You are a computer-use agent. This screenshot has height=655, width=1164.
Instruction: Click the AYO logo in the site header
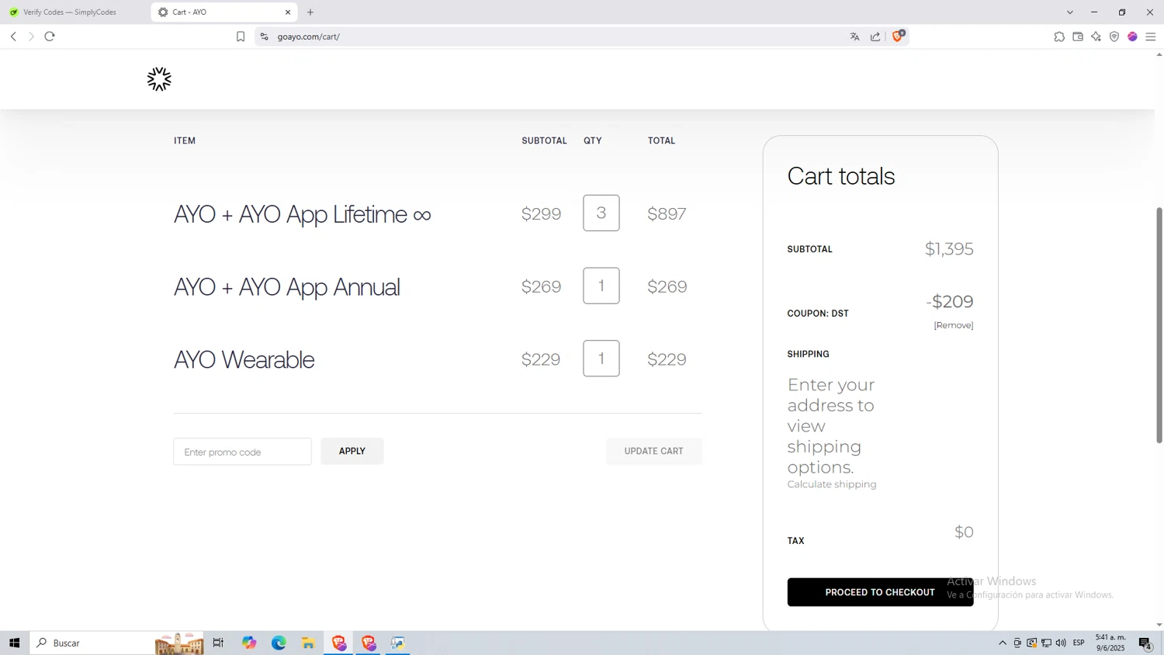point(159,79)
